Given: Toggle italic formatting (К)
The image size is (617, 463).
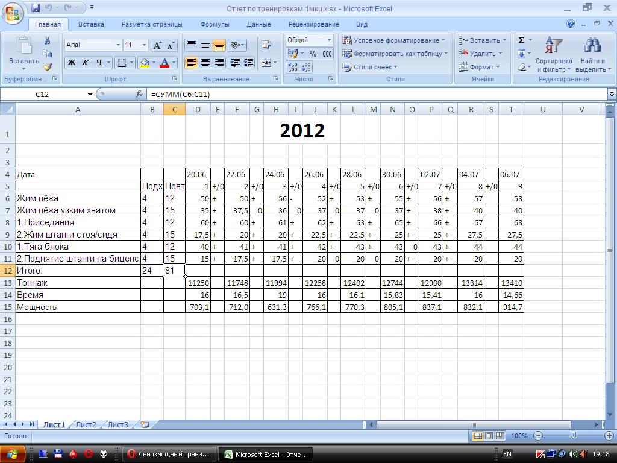Looking at the screenshot, I should point(86,63).
